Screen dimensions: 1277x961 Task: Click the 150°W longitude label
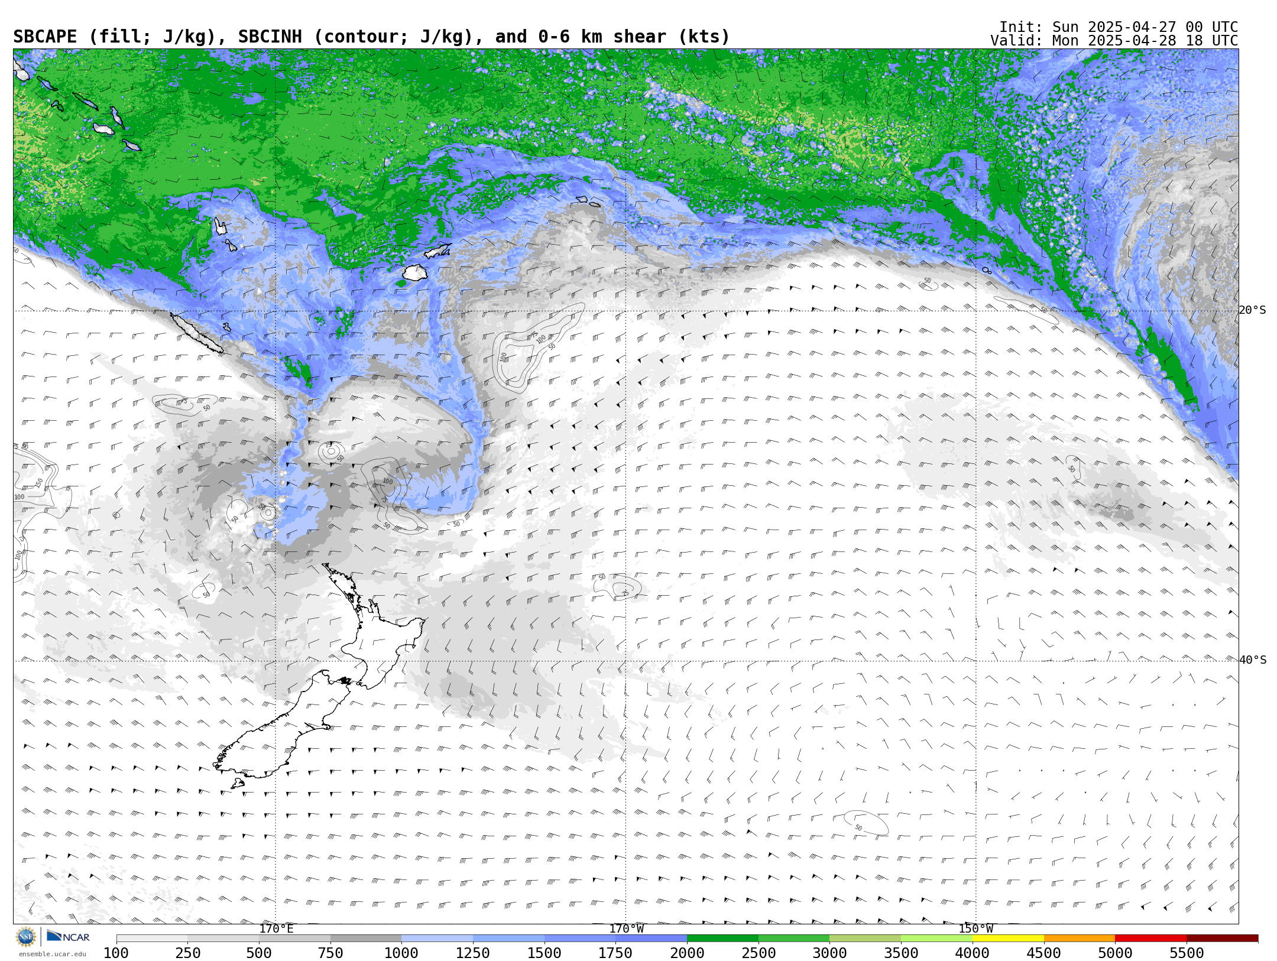975,928
